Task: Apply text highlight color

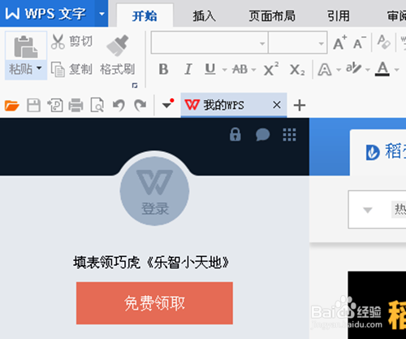Action: click(354, 68)
